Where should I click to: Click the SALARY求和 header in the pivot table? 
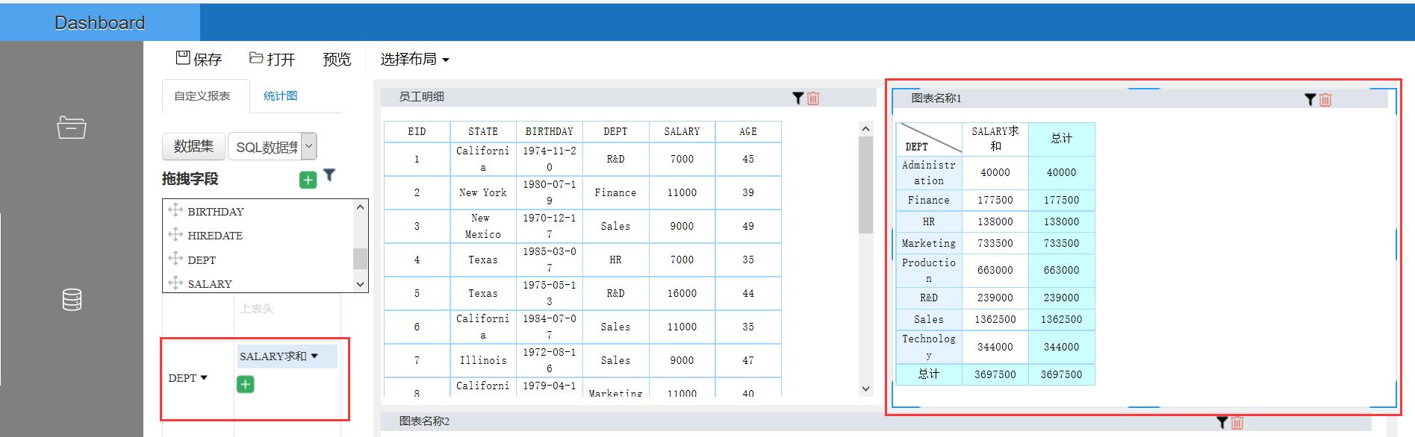coord(995,139)
